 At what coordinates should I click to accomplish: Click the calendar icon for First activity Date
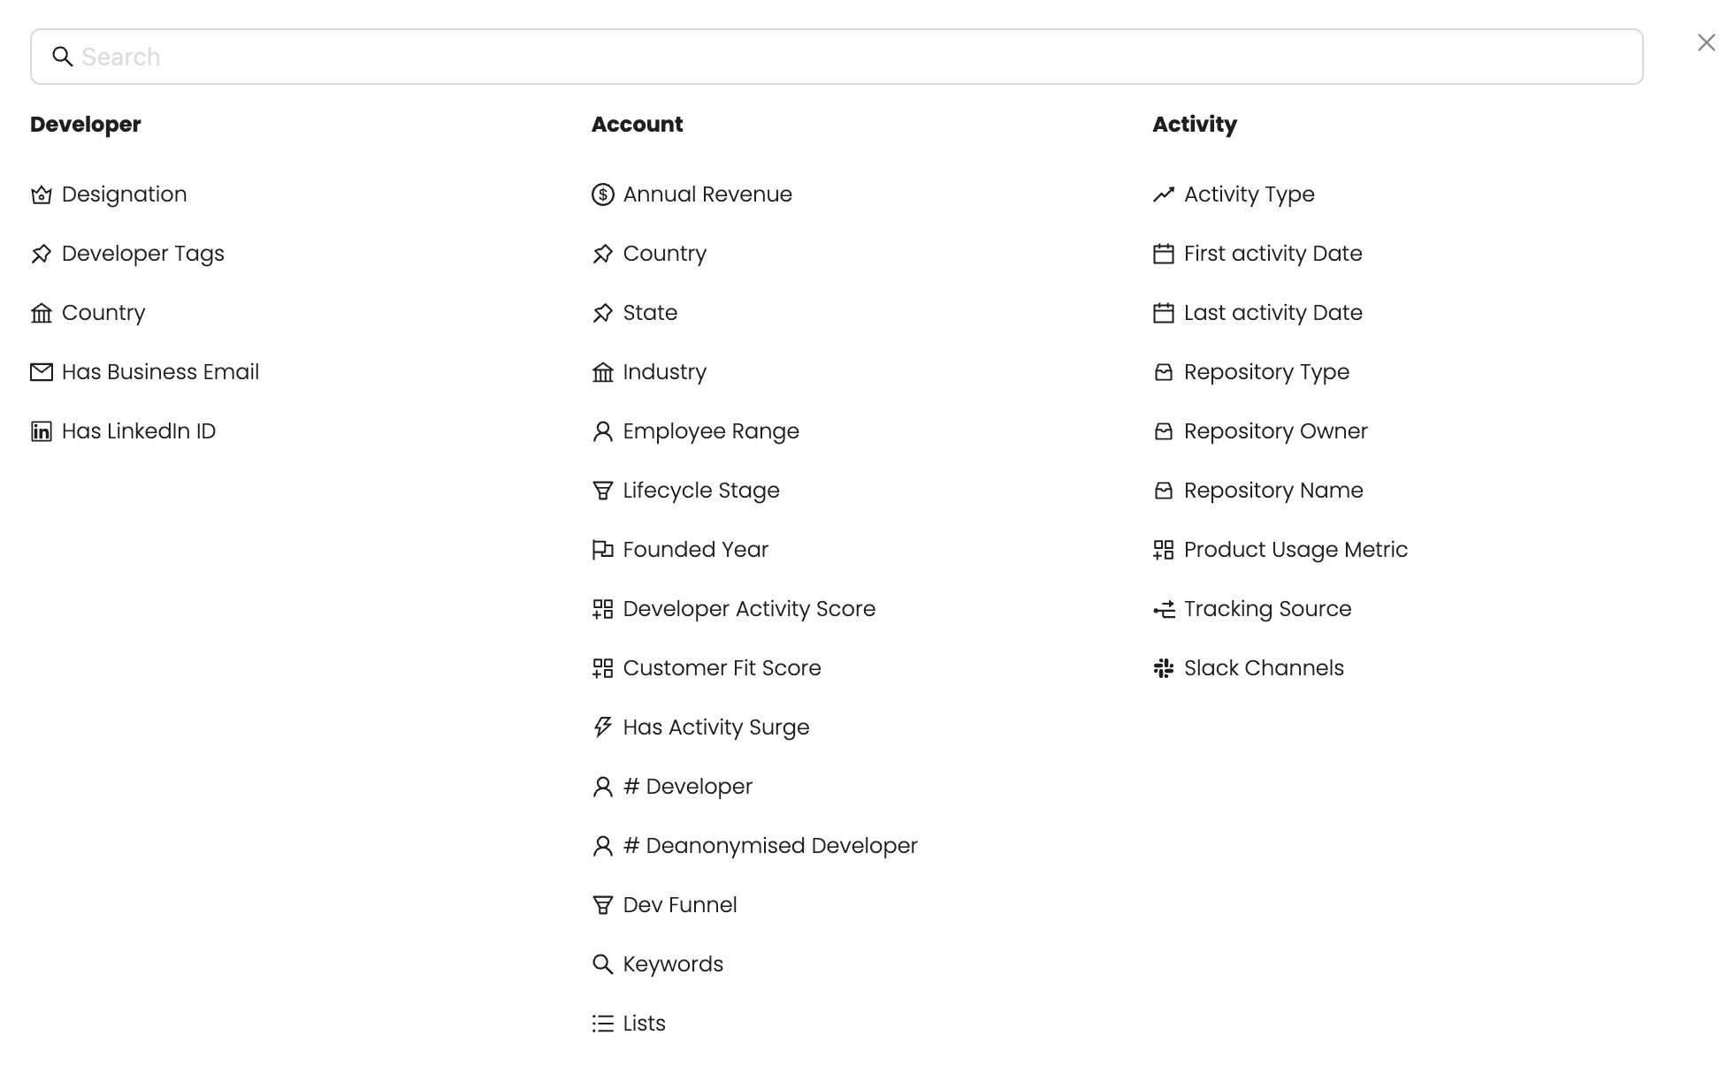[x=1164, y=254]
